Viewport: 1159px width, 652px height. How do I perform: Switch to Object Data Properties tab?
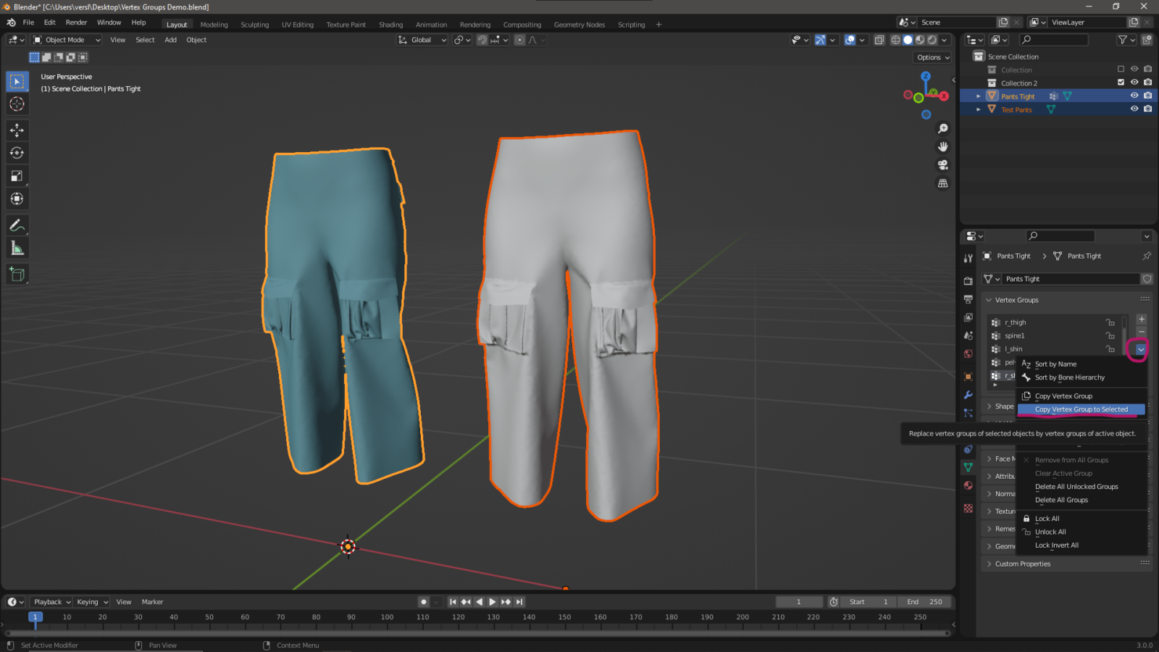point(968,467)
